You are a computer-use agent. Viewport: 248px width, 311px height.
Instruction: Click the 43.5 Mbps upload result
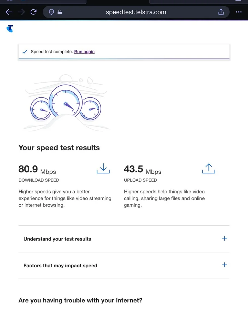tap(143, 169)
